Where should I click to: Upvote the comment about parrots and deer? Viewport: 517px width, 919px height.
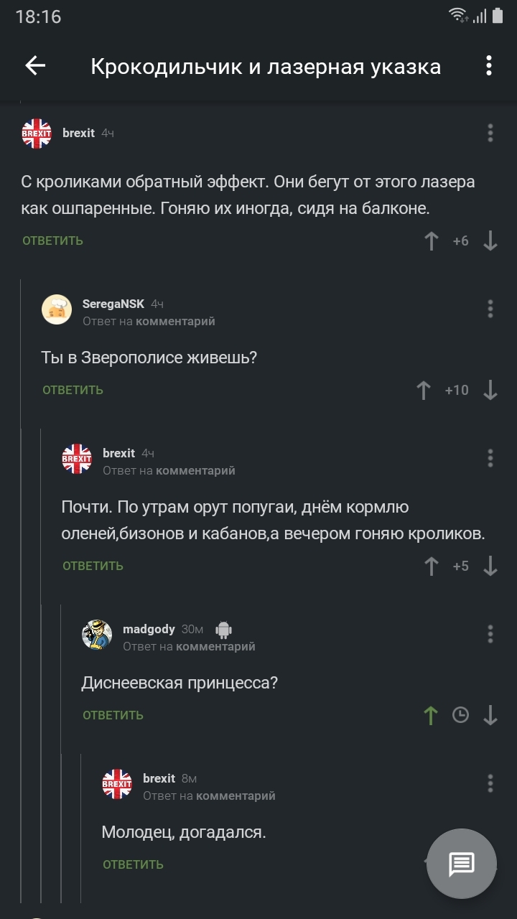point(431,566)
